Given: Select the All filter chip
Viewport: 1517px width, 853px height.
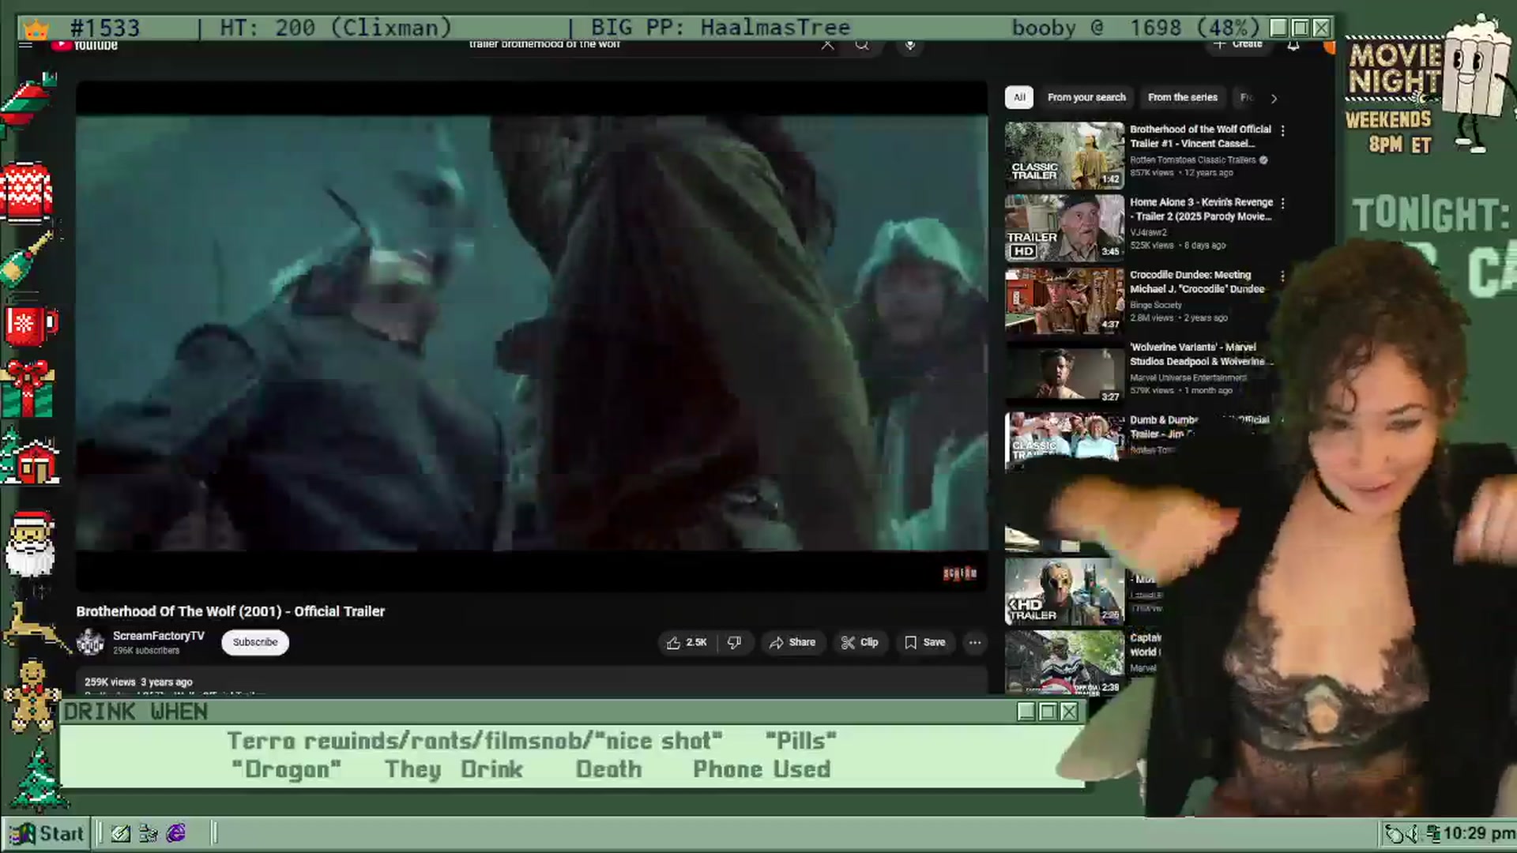Looking at the screenshot, I should pos(1019,97).
